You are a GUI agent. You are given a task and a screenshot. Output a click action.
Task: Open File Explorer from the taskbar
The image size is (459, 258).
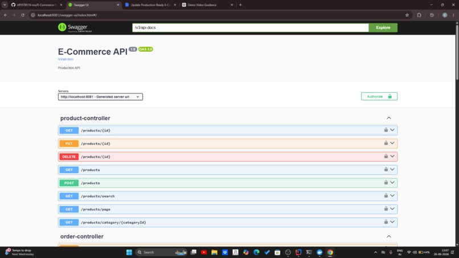214,252
